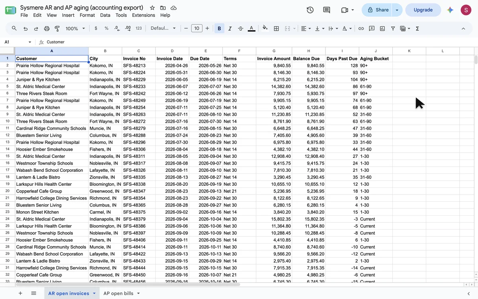The height and width of the screenshot is (299, 478).
Task: Toggle italic formatting
Action: coord(230,28)
